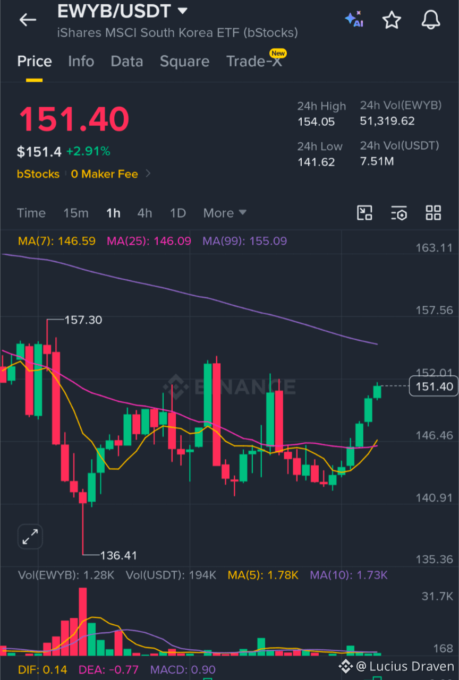Tap the MA(25): 146.09 indicator label
This screenshot has width=459, height=680.
tap(149, 241)
